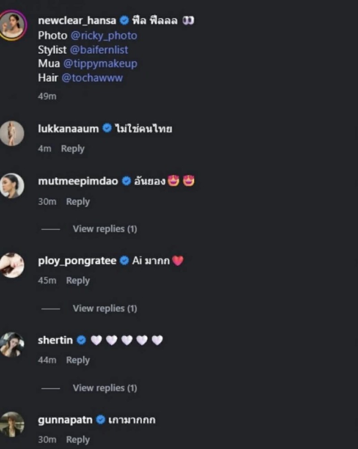
Task: Reply to ploy_pongratee's comment
Action: [78, 280]
